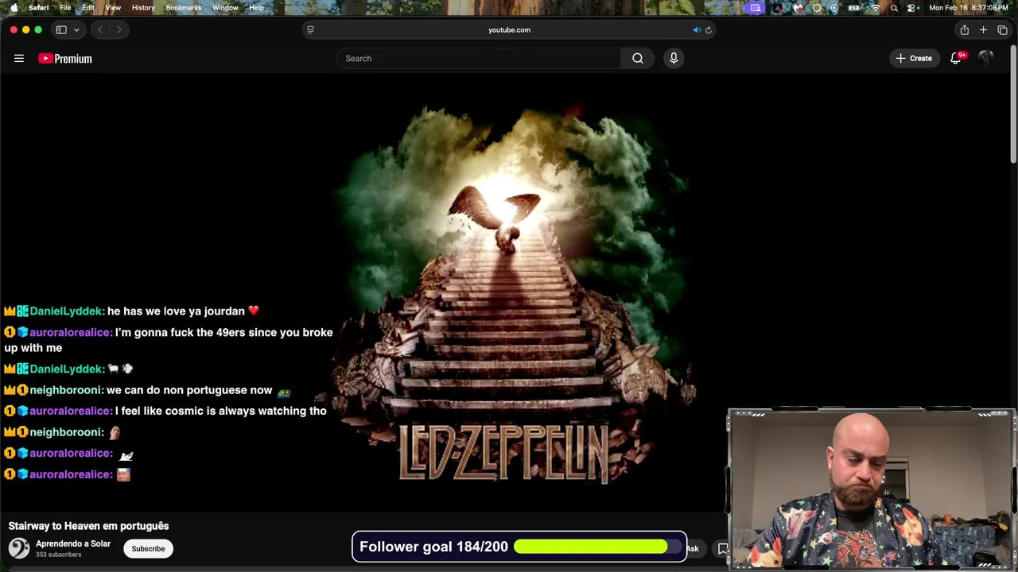The height and width of the screenshot is (572, 1018).
Task: Click the Led Zeppelin video player
Action: [509, 294]
